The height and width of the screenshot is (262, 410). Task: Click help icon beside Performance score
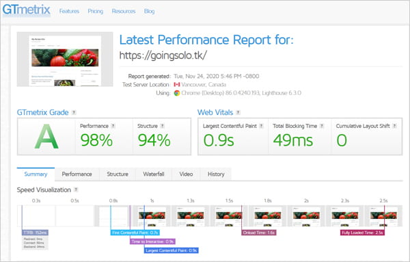click(x=113, y=126)
